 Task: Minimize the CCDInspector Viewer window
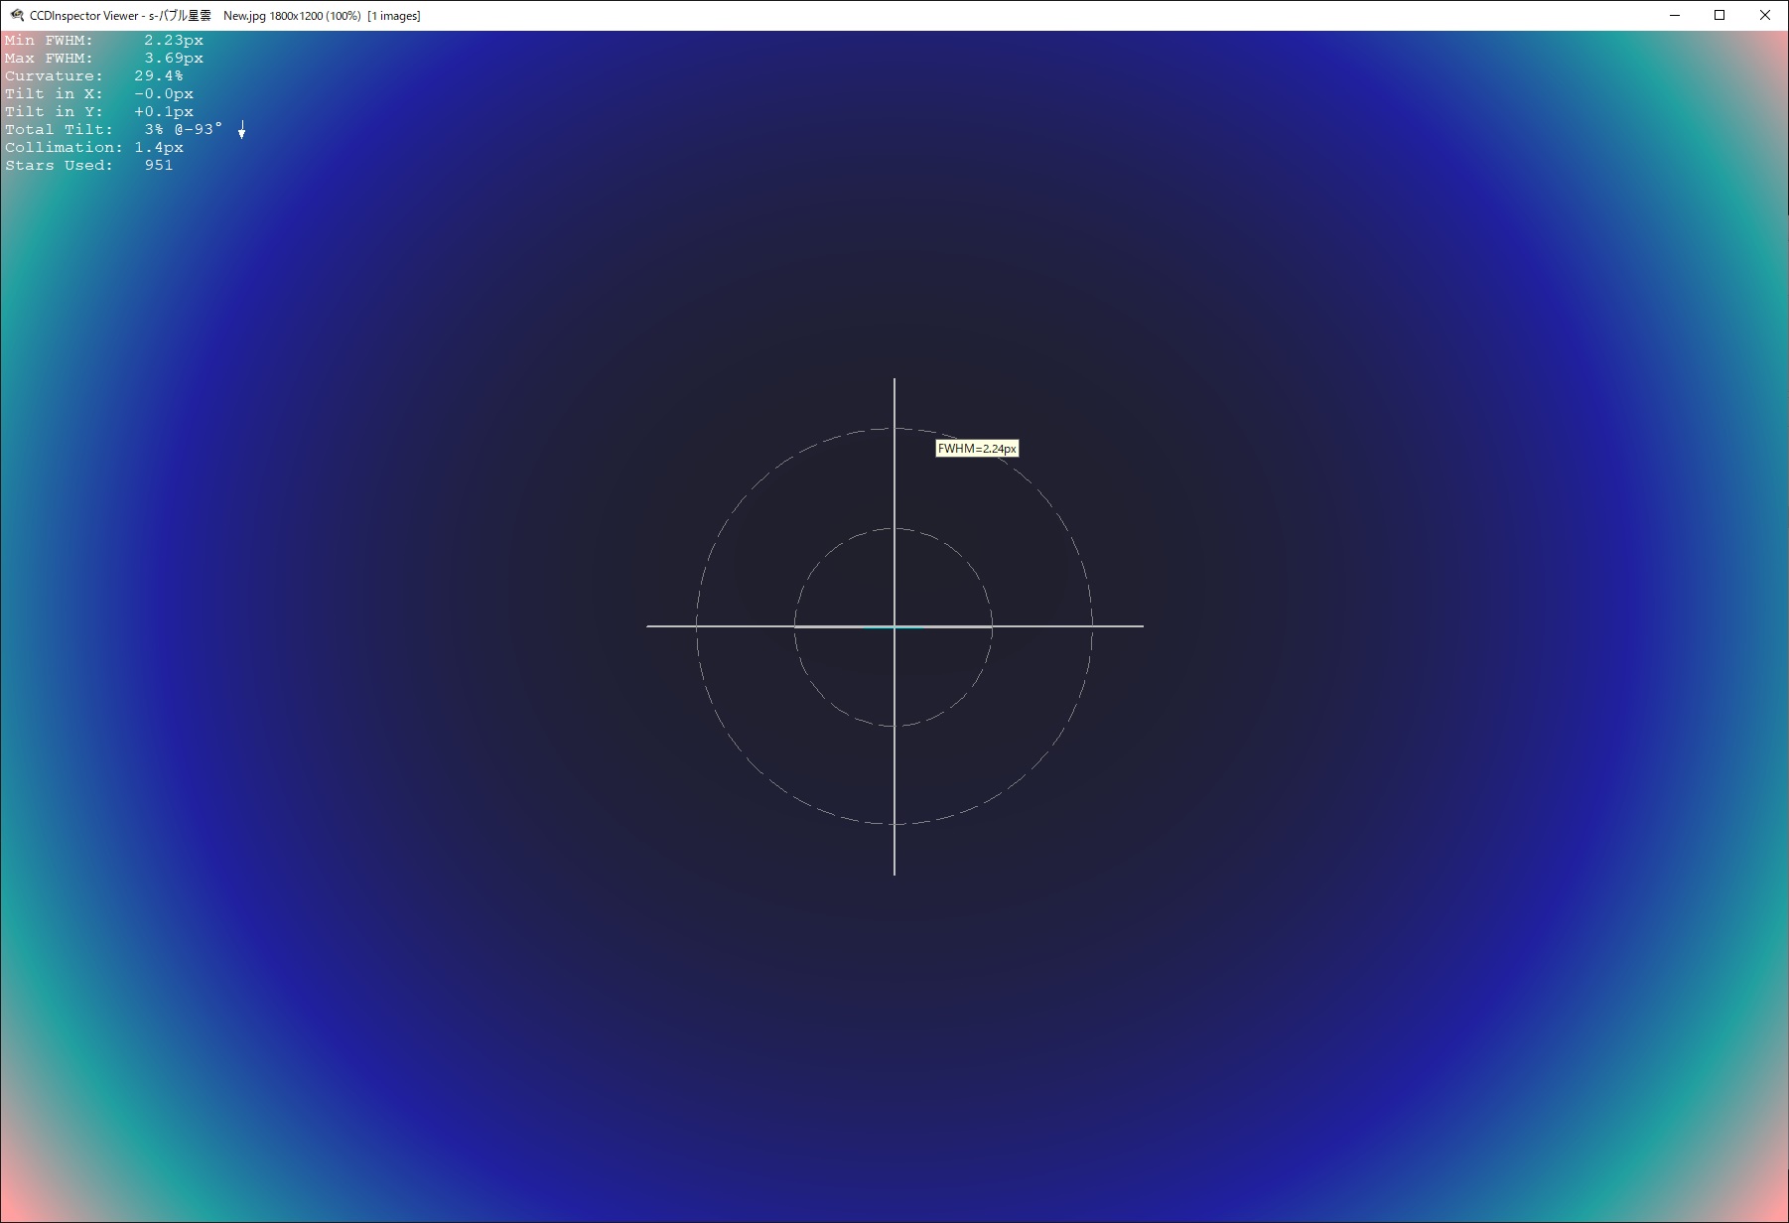coord(1675,16)
